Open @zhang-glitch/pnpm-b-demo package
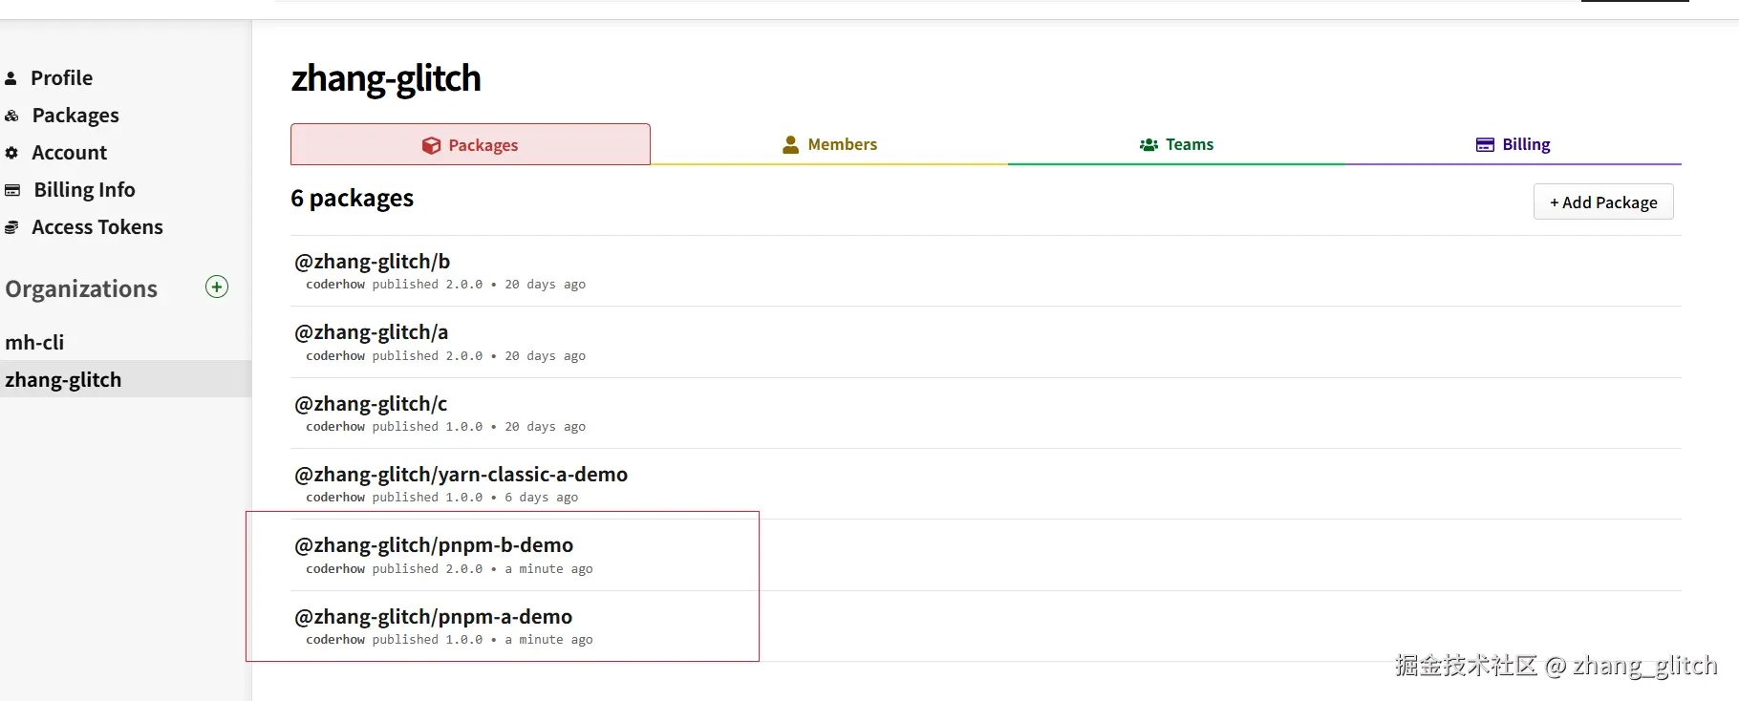The height and width of the screenshot is (701, 1739). pos(434,545)
